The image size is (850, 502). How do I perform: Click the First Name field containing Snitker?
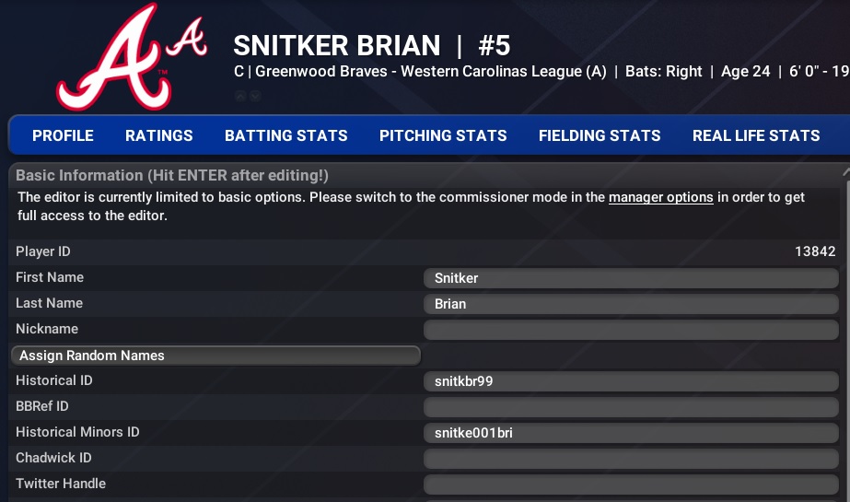pyautogui.click(x=631, y=278)
